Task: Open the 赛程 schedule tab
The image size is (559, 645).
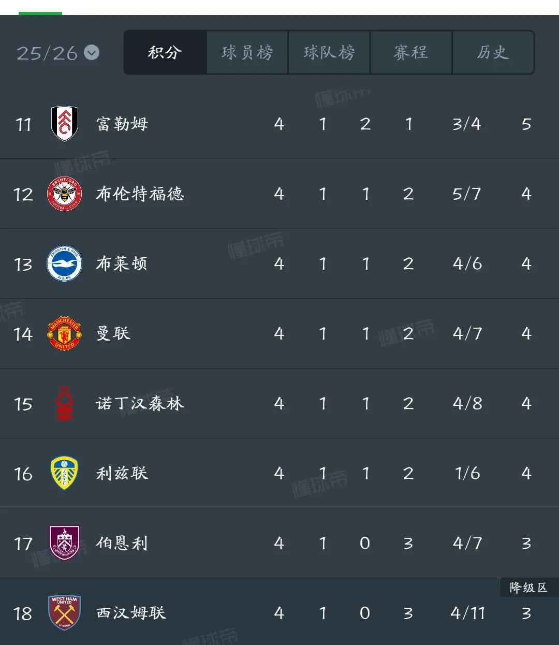Action: (411, 52)
